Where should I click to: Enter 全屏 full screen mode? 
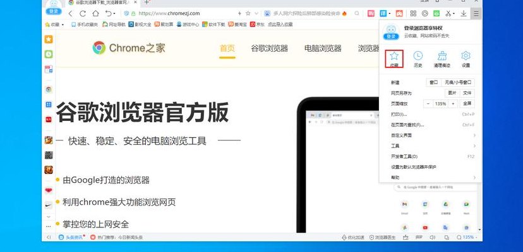pyautogui.click(x=467, y=103)
